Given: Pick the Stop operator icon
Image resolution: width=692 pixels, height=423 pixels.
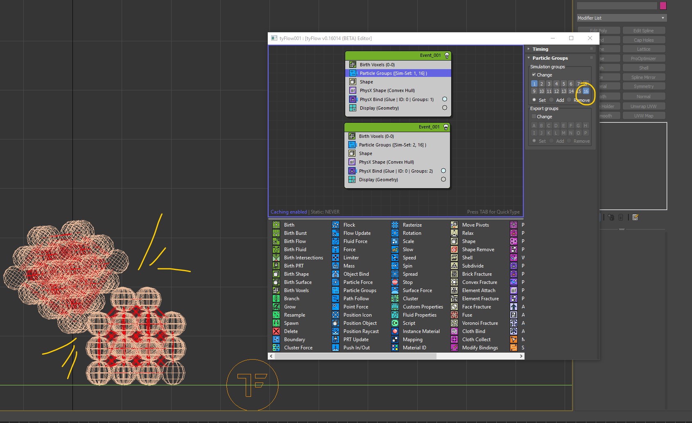Looking at the screenshot, I should pyautogui.click(x=395, y=282).
